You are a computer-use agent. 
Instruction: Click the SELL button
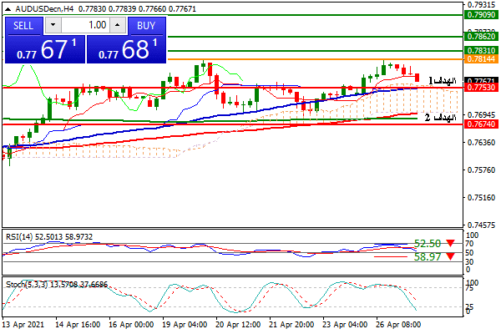click(x=23, y=26)
